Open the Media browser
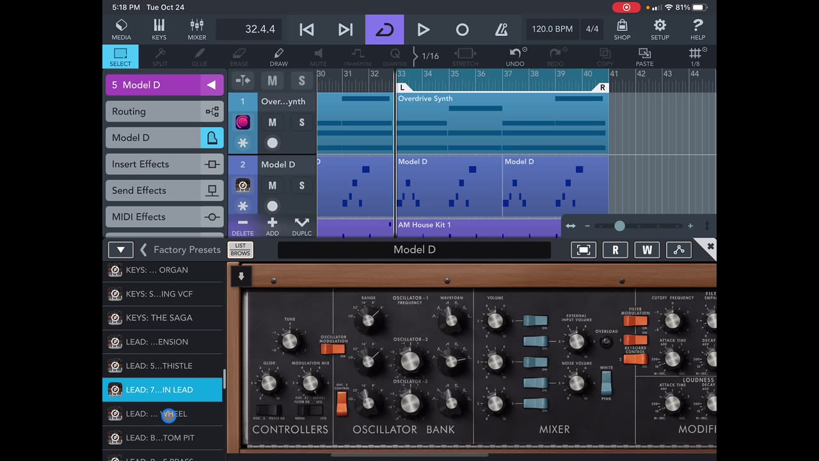The width and height of the screenshot is (819, 461). click(121, 29)
